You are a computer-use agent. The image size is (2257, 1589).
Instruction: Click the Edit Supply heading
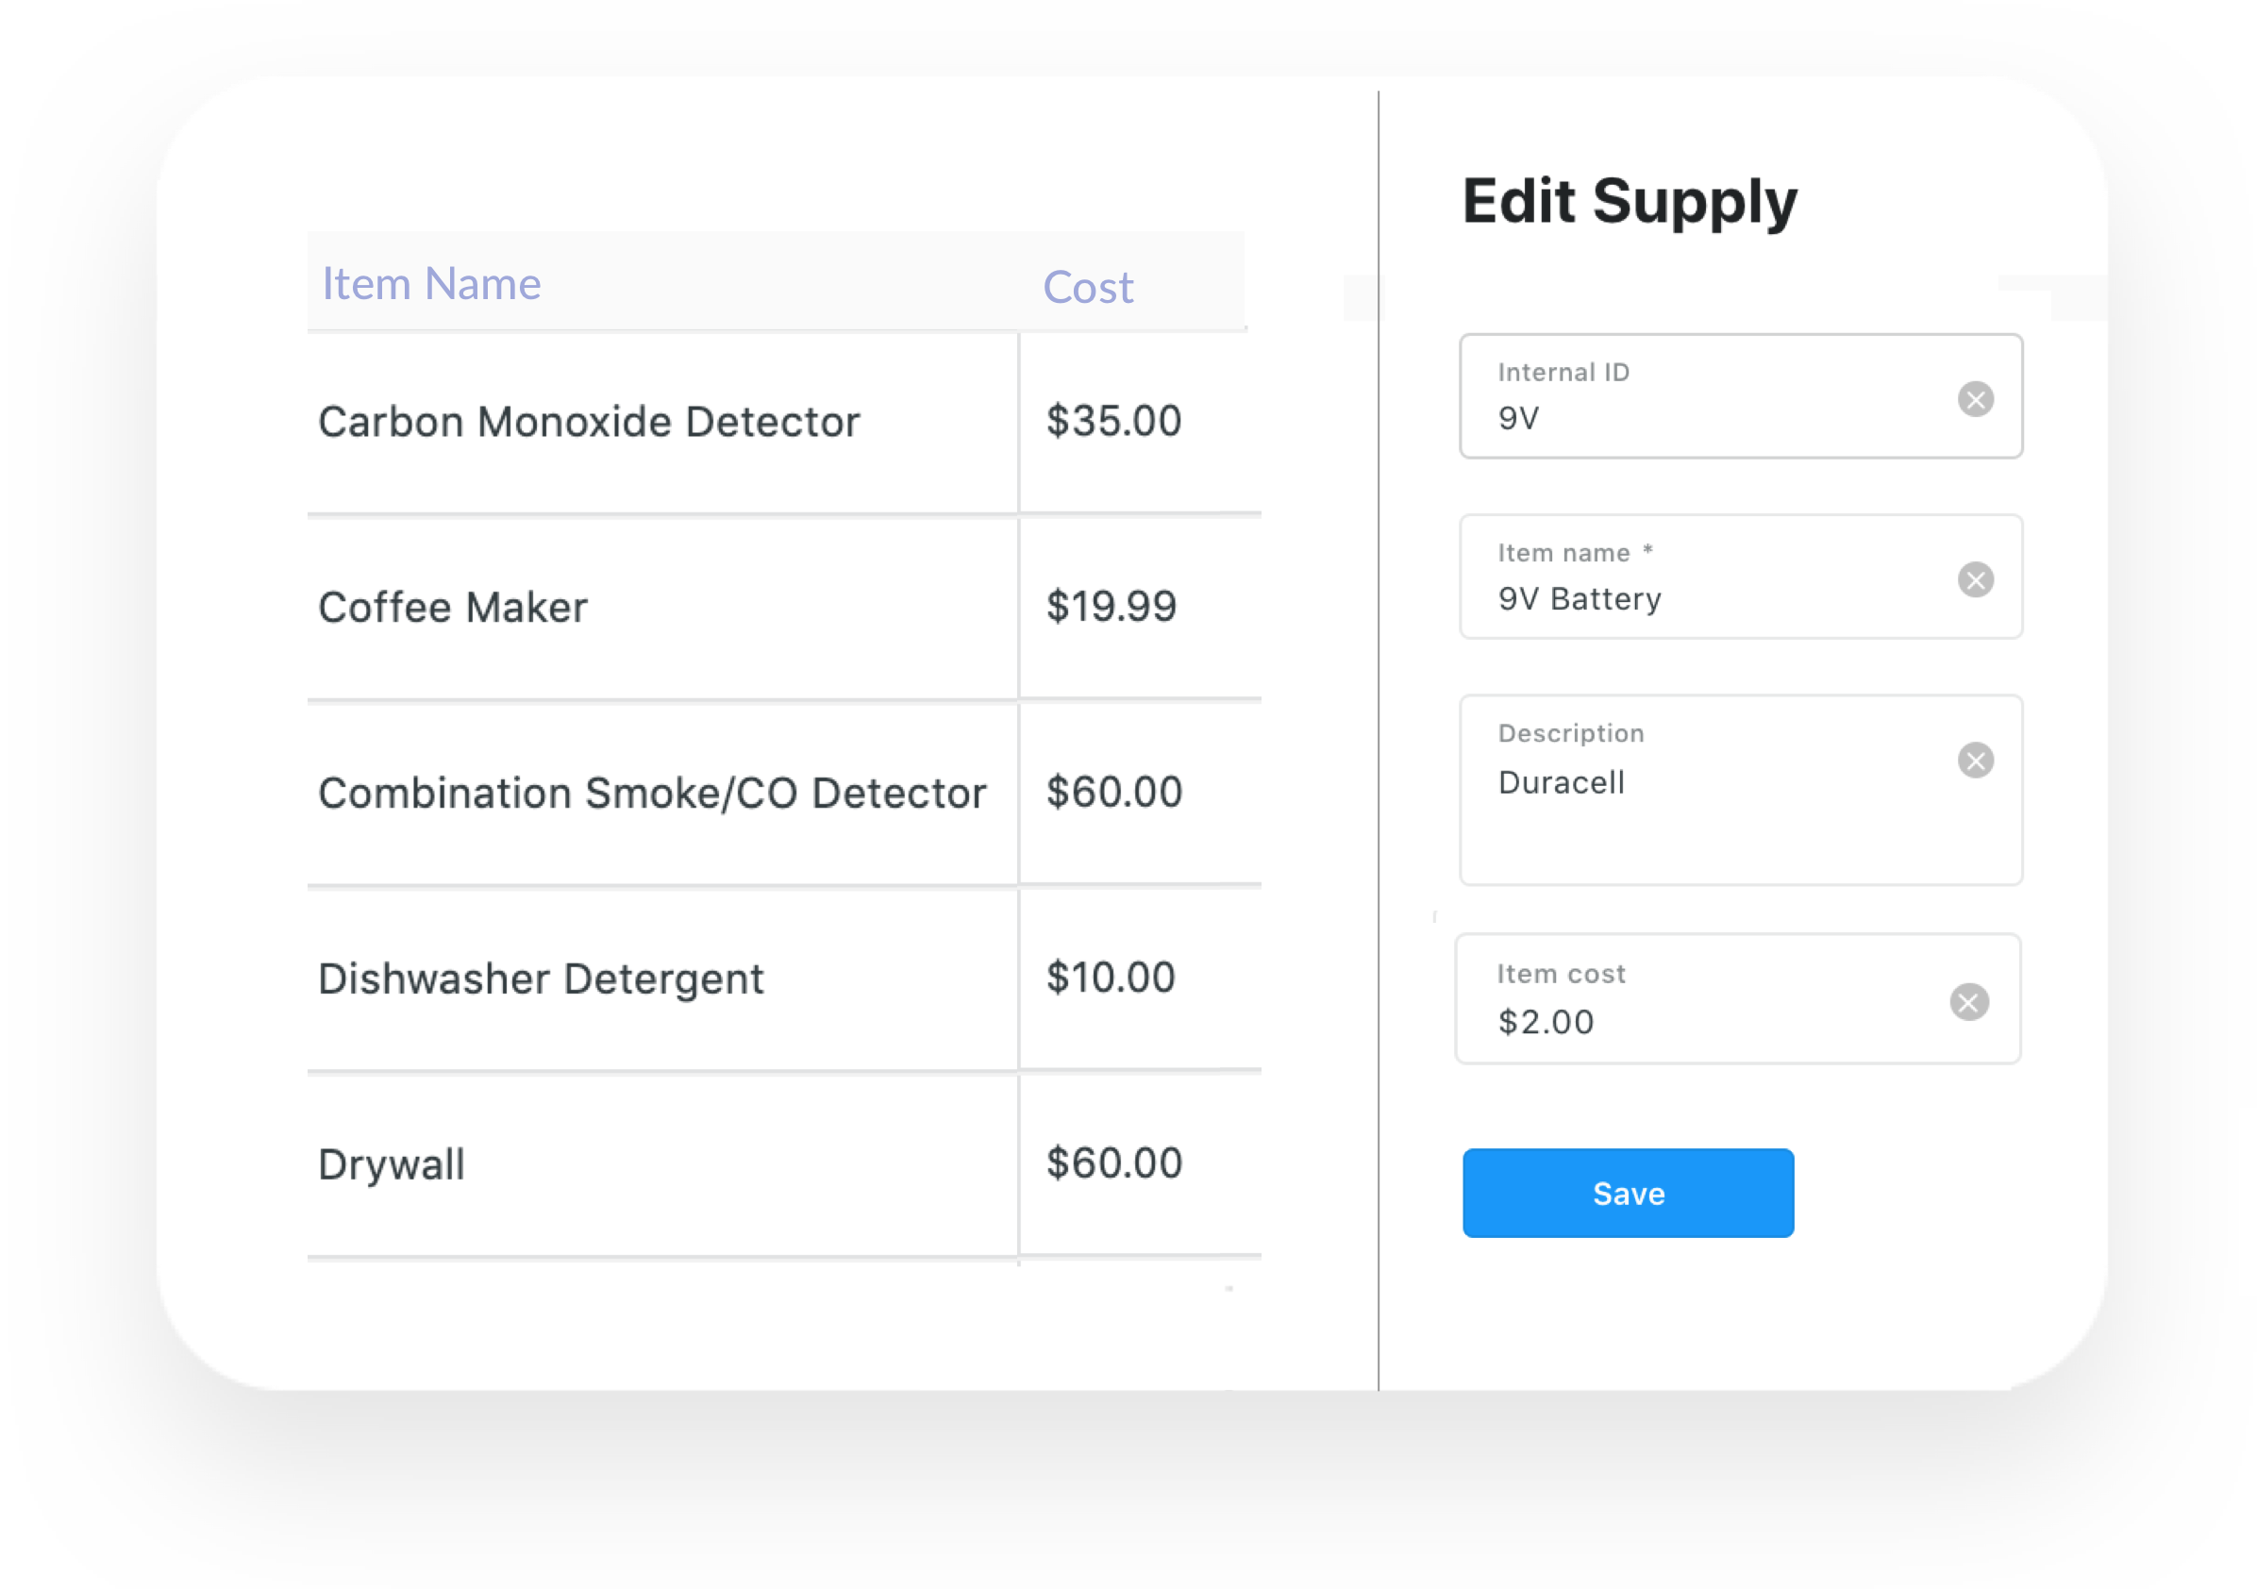1630,203
